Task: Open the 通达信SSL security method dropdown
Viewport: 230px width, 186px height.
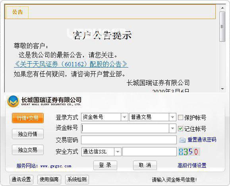Action: pyautogui.click(x=118, y=152)
